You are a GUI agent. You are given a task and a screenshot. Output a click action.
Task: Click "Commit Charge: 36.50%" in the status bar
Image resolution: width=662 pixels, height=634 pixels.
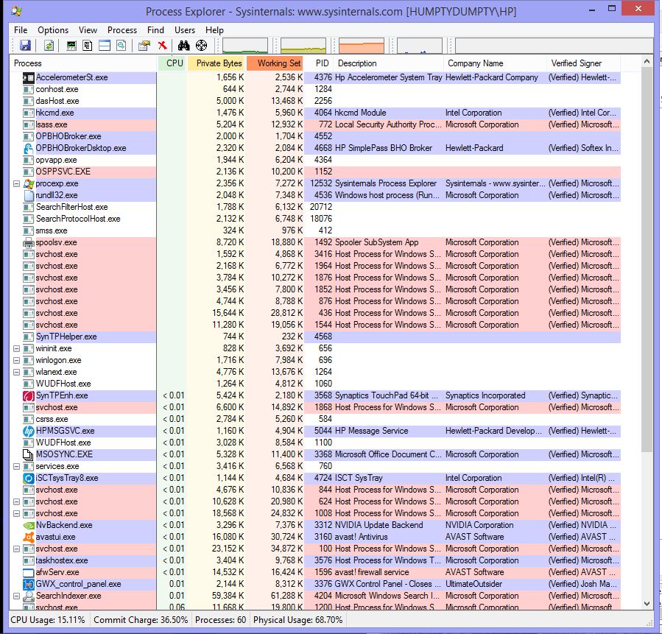[141, 620]
